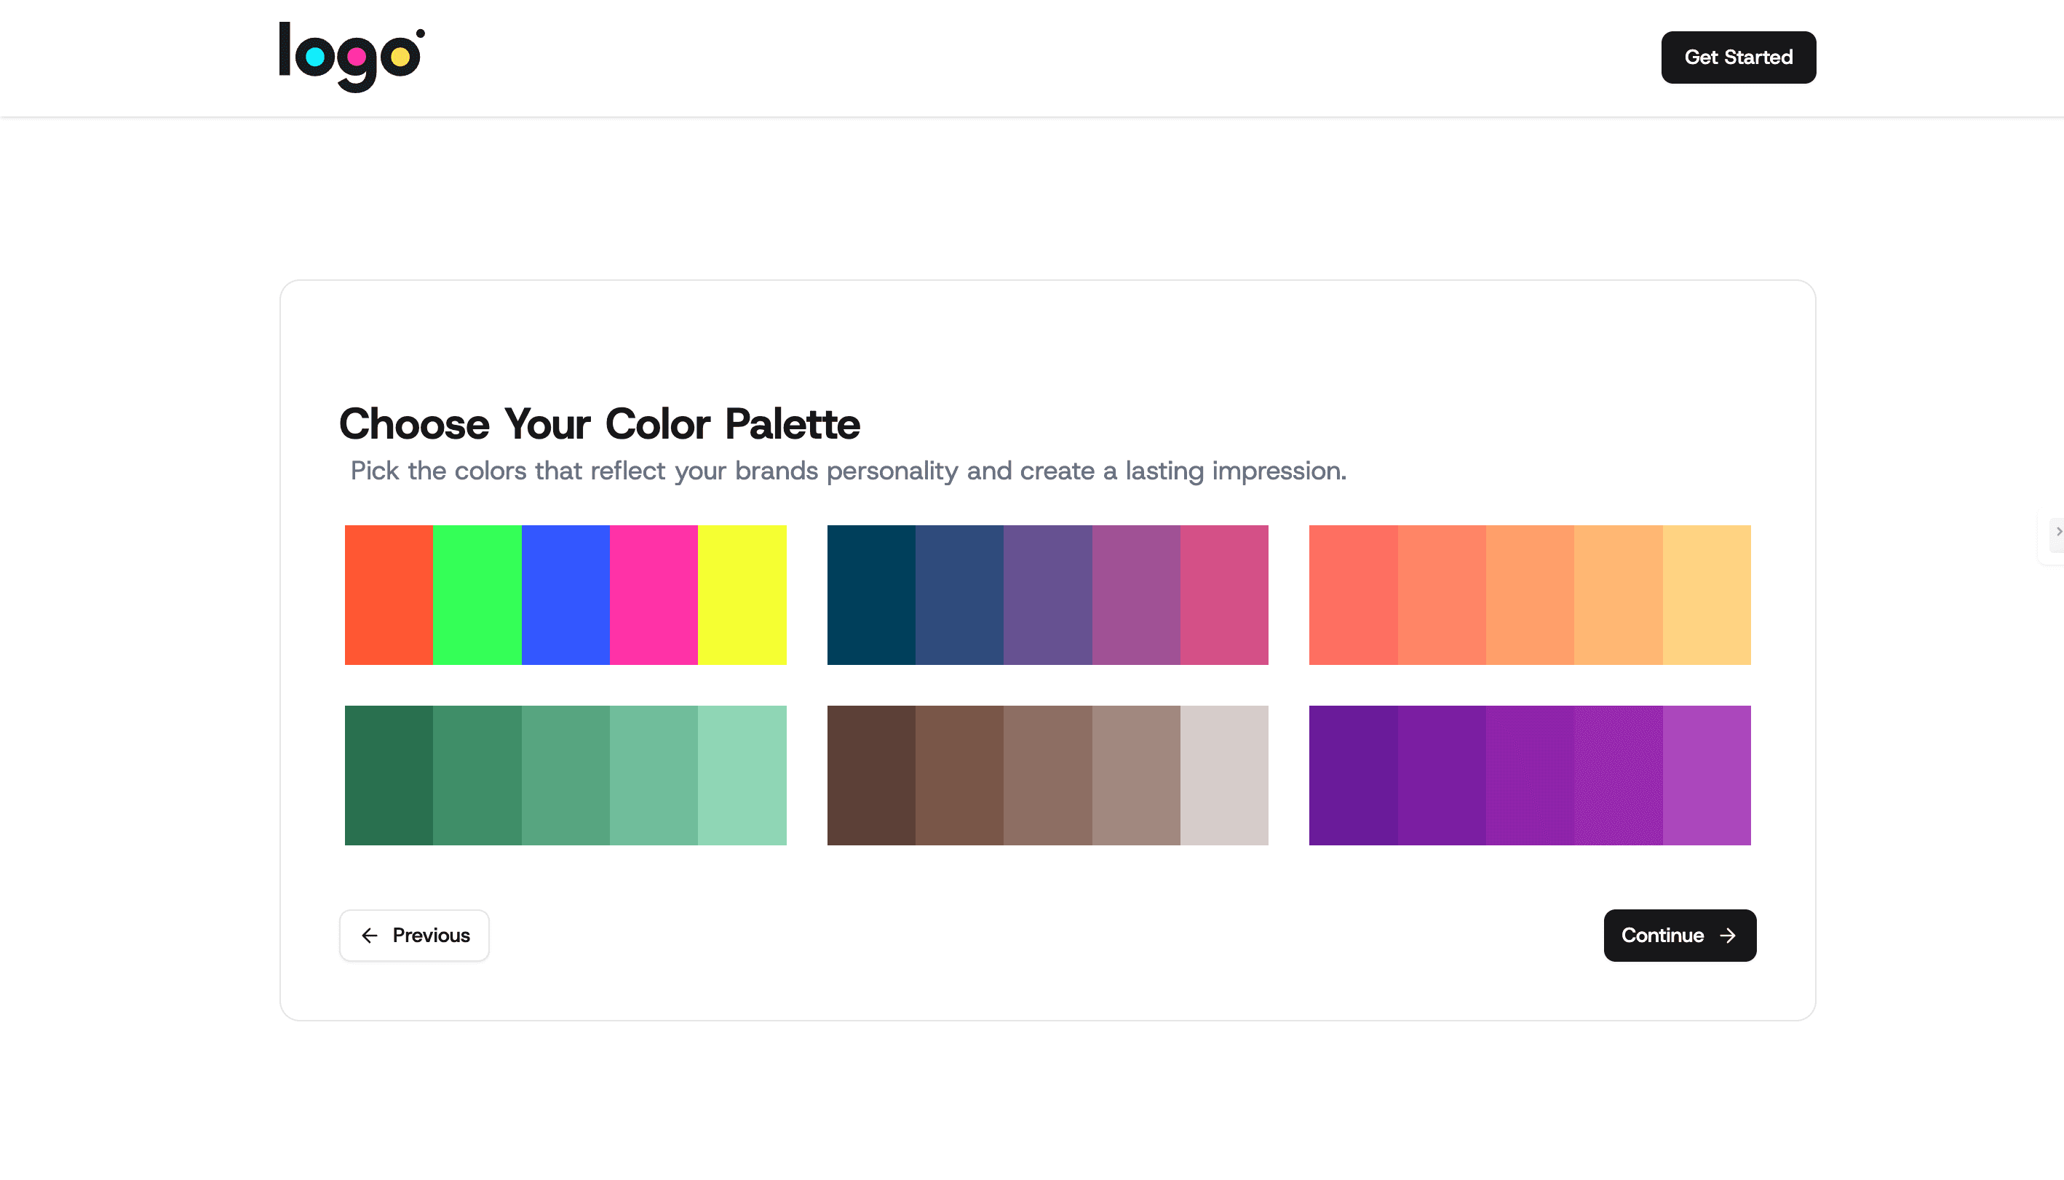Pick the darkest green swatch
Screen dimensions: 2064x1180
click(389, 775)
